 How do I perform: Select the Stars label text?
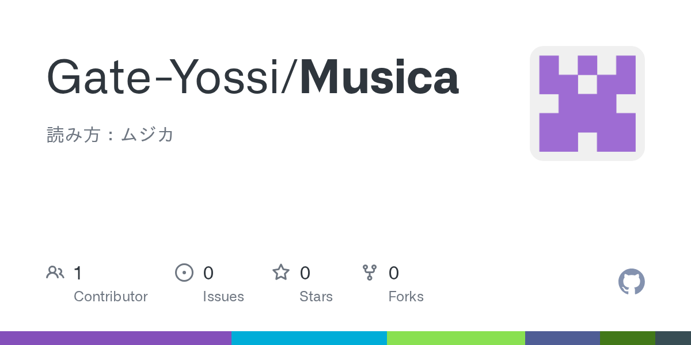click(x=316, y=297)
